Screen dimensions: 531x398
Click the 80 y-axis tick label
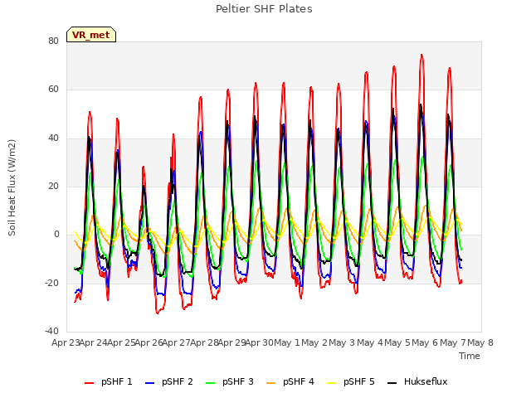click(x=53, y=41)
